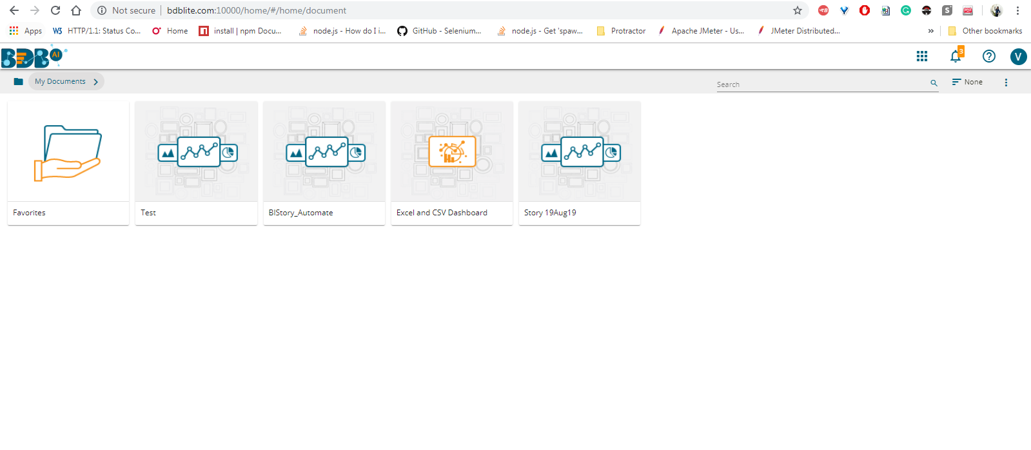
Task: Open the three-dot options menu in the documents bar
Action: tap(1006, 83)
